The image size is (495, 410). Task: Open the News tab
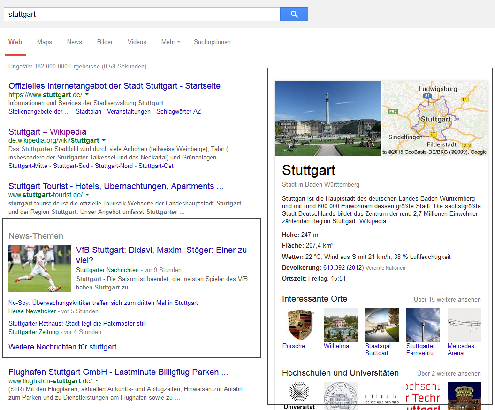(x=74, y=42)
